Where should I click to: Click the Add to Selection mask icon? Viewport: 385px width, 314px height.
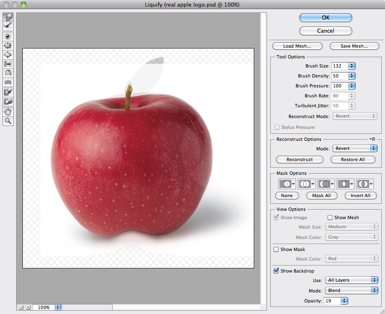pos(306,184)
